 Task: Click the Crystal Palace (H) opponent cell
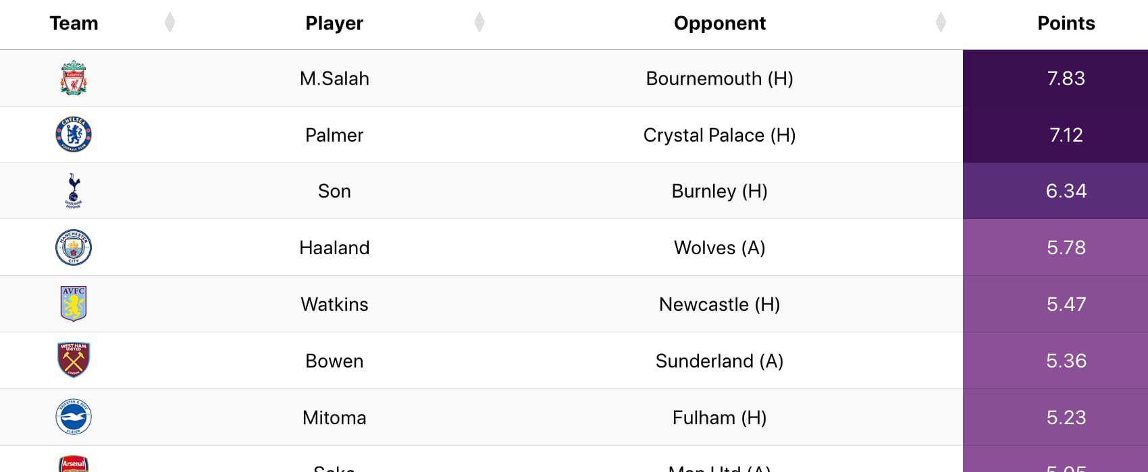[x=719, y=135]
